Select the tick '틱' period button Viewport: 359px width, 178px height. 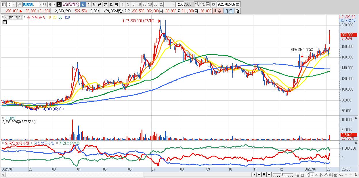[116, 4]
